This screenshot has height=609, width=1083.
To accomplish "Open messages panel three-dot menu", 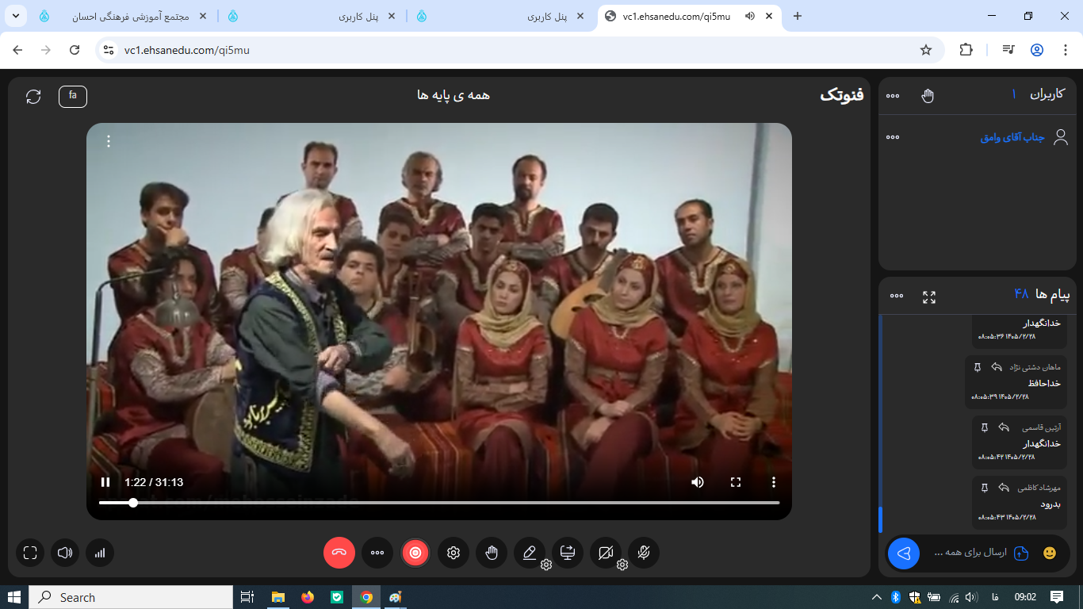I will [x=897, y=296].
